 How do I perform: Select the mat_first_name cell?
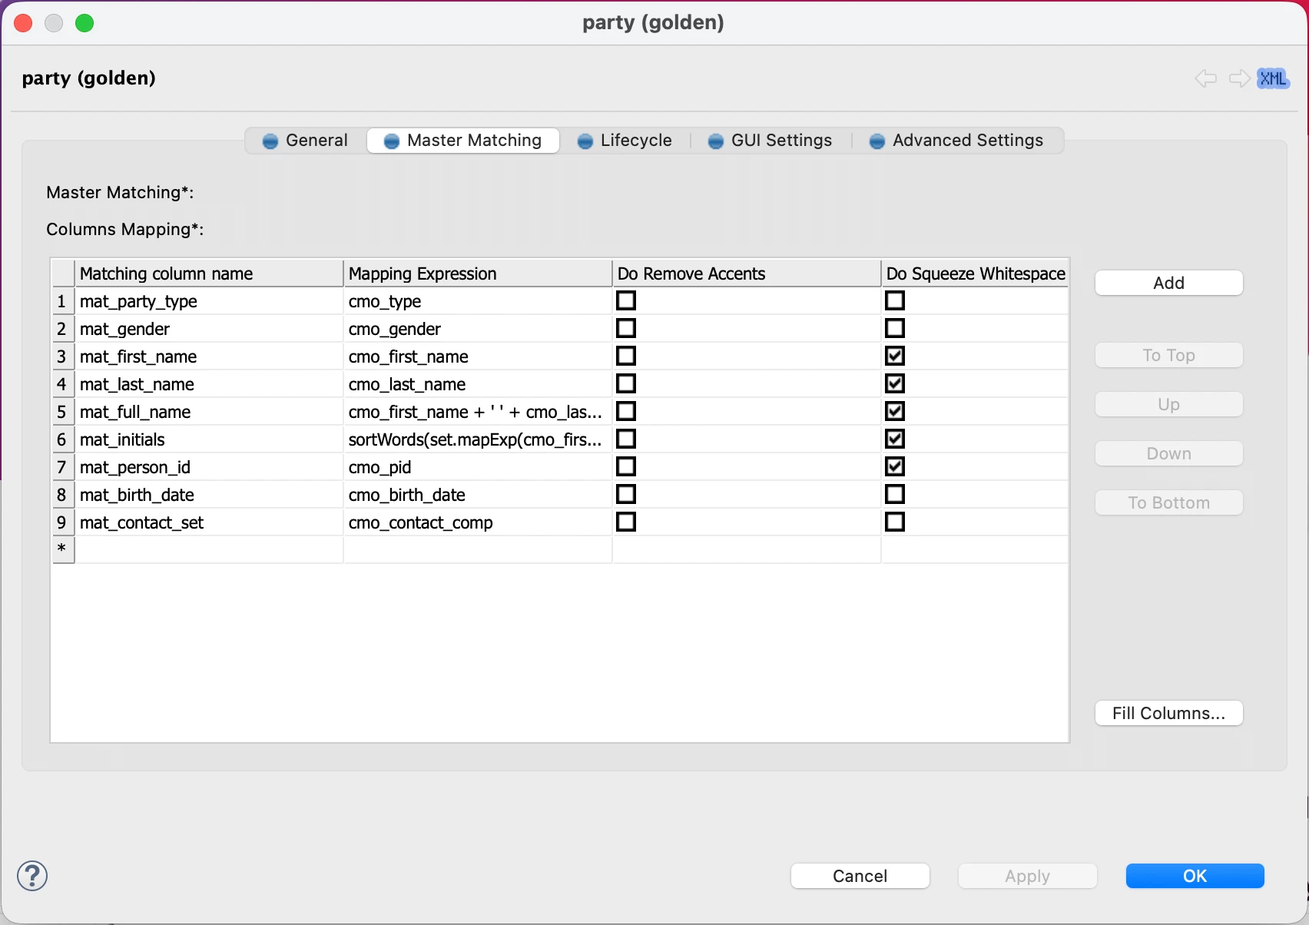click(209, 356)
